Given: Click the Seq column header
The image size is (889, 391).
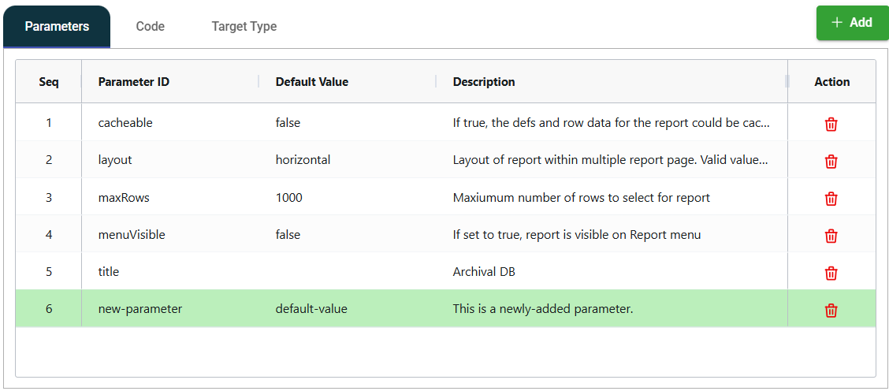Looking at the screenshot, I should [x=49, y=82].
